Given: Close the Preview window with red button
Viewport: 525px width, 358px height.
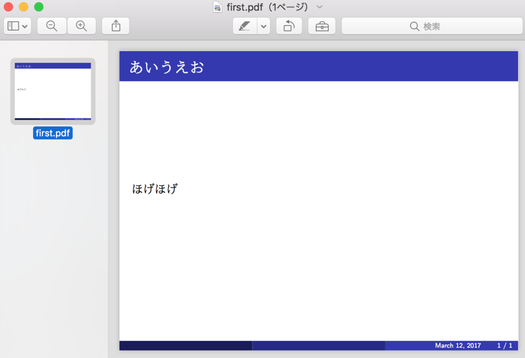Looking at the screenshot, I should [x=8, y=7].
